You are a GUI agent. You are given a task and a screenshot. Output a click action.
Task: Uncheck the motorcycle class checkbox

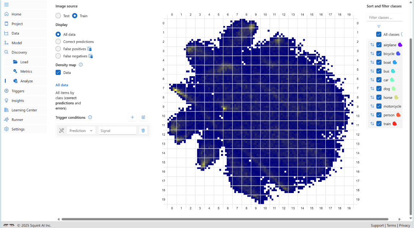click(x=379, y=106)
